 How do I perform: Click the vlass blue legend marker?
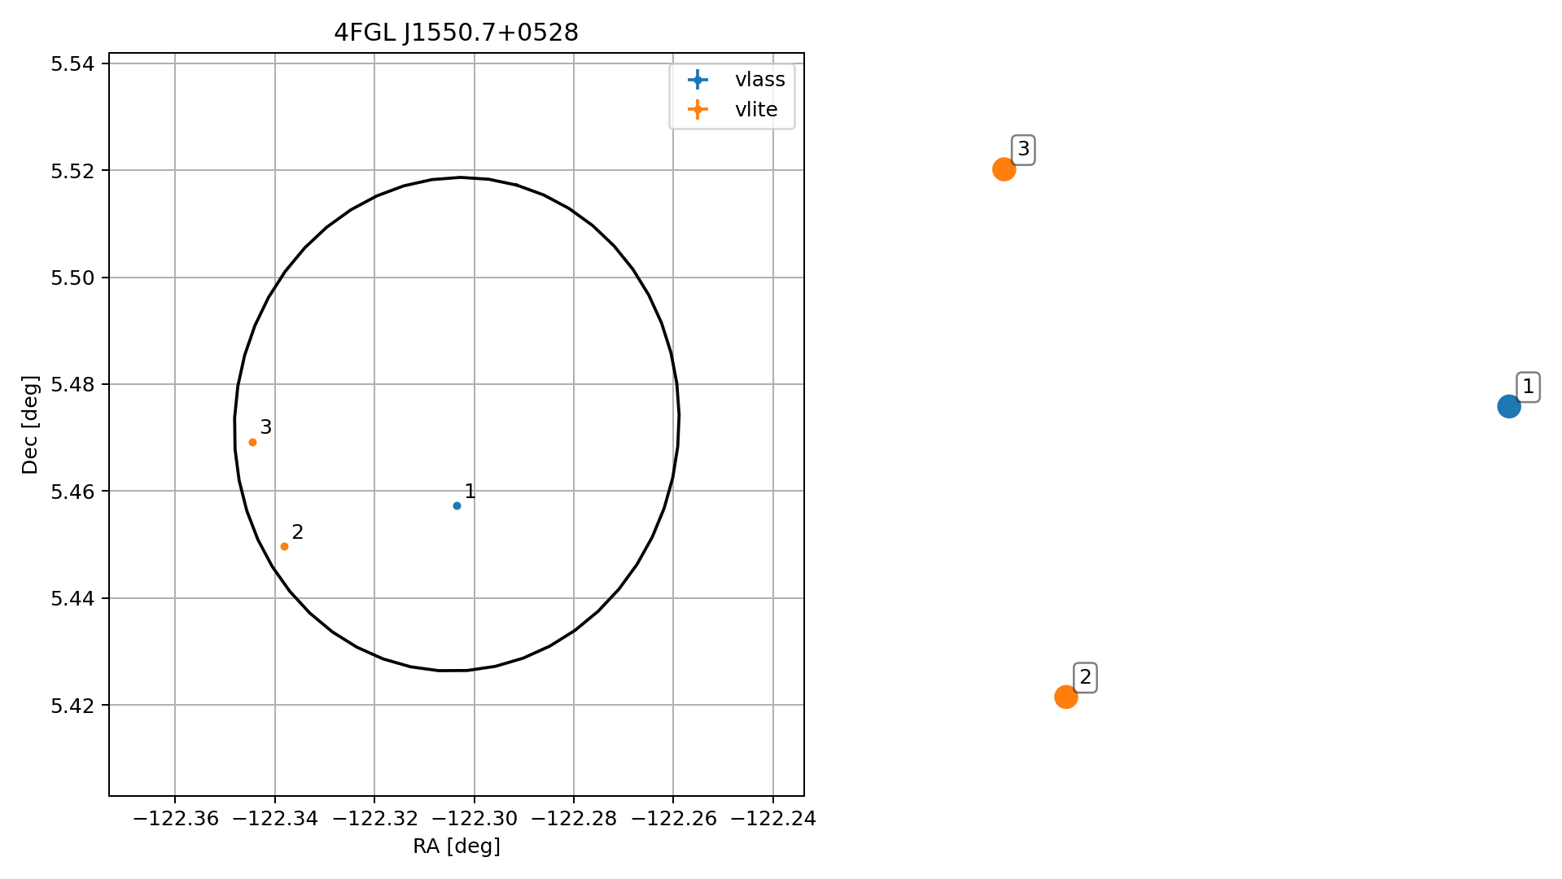[698, 79]
